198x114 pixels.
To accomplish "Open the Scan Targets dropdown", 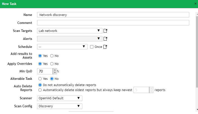I will pos(70,31).
